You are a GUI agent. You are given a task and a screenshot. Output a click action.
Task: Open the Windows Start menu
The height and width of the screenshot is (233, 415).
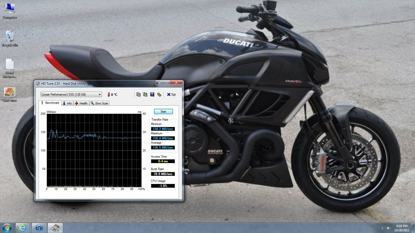[7, 228]
